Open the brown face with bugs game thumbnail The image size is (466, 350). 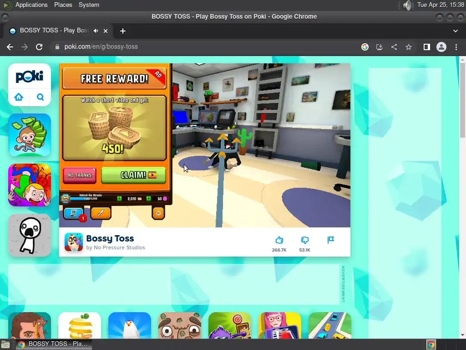pyautogui.click(x=180, y=325)
